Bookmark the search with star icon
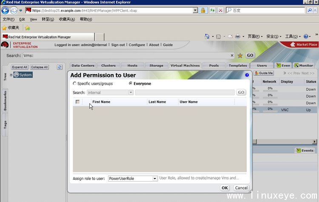This screenshot has width=319, height=202. coord(240,55)
